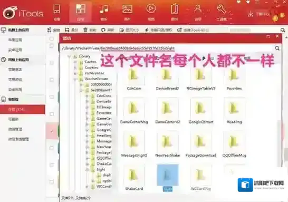Collapse the Sight tree node

[87, 169]
